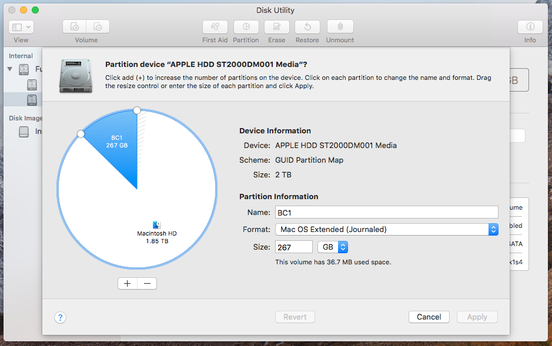This screenshot has width=552, height=346.
Task: Unmount the drive via toolbar icon
Action: (339, 26)
